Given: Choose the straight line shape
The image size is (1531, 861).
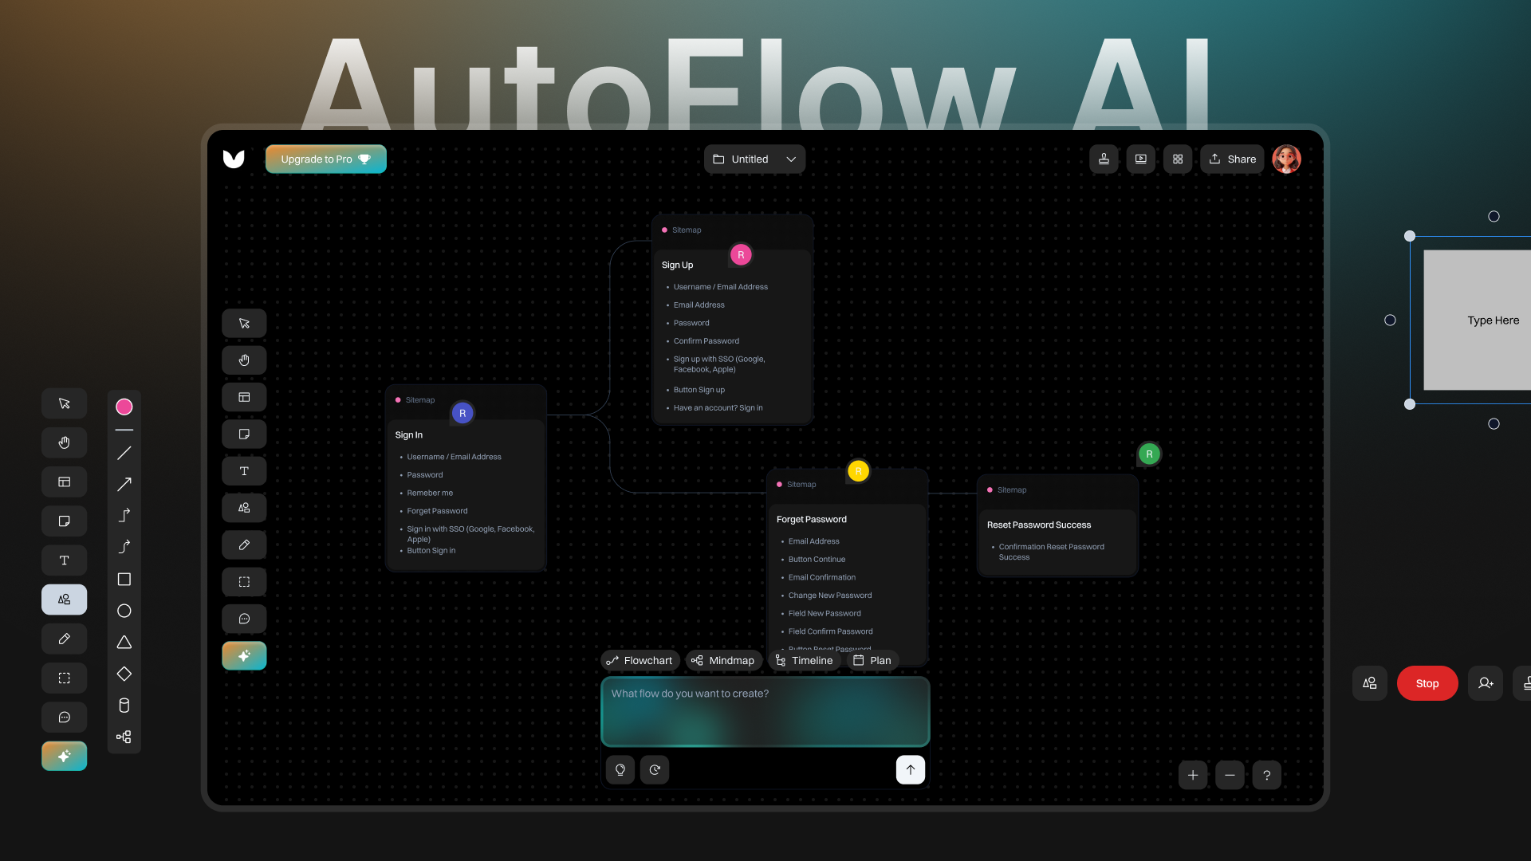Looking at the screenshot, I should point(124,453).
